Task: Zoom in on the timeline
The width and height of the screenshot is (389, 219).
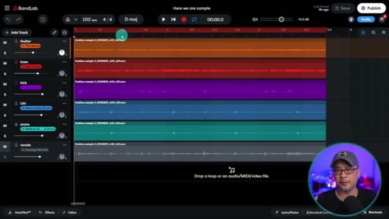Action: point(384,32)
